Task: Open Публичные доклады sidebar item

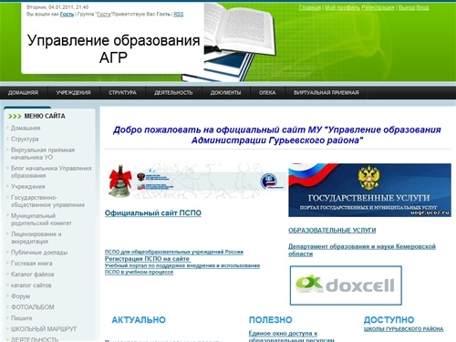Action: (x=39, y=253)
